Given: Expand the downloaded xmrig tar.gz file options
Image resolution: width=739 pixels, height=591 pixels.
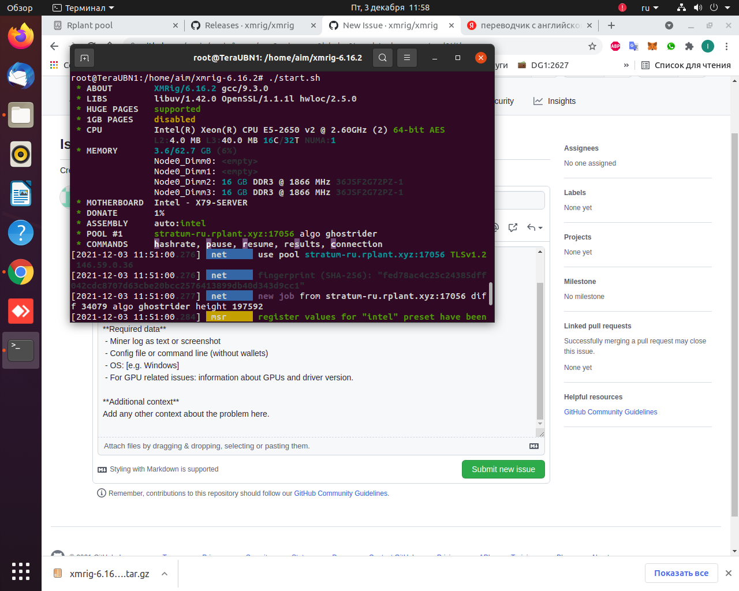Looking at the screenshot, I should click(x=164, y=573).
